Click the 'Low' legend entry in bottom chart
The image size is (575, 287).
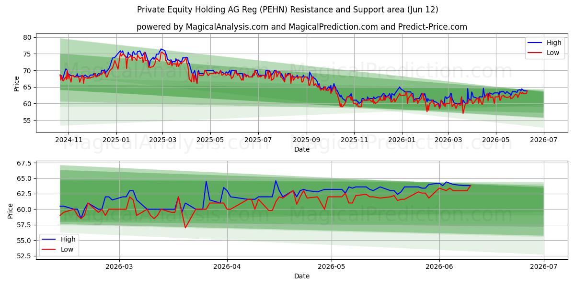67,249
